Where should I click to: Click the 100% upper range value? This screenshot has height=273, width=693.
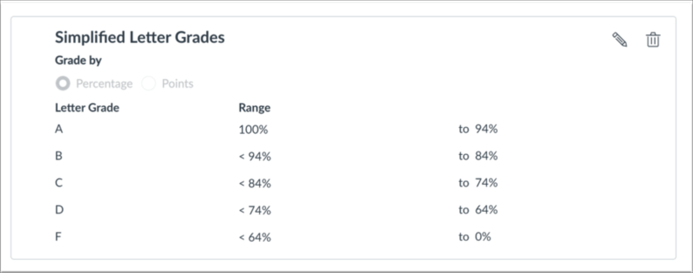point(253,130)
